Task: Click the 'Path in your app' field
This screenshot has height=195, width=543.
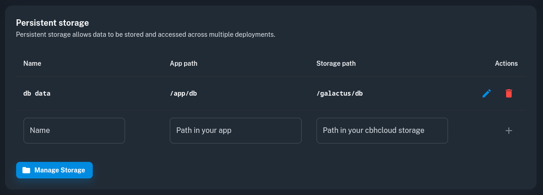Action: pos(235,131)
